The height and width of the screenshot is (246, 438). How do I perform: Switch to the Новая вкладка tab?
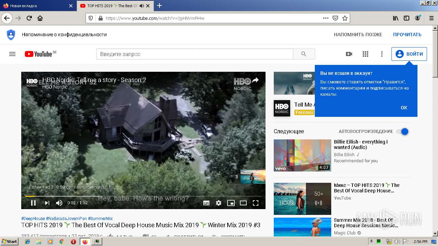click(x=38, y=6)
